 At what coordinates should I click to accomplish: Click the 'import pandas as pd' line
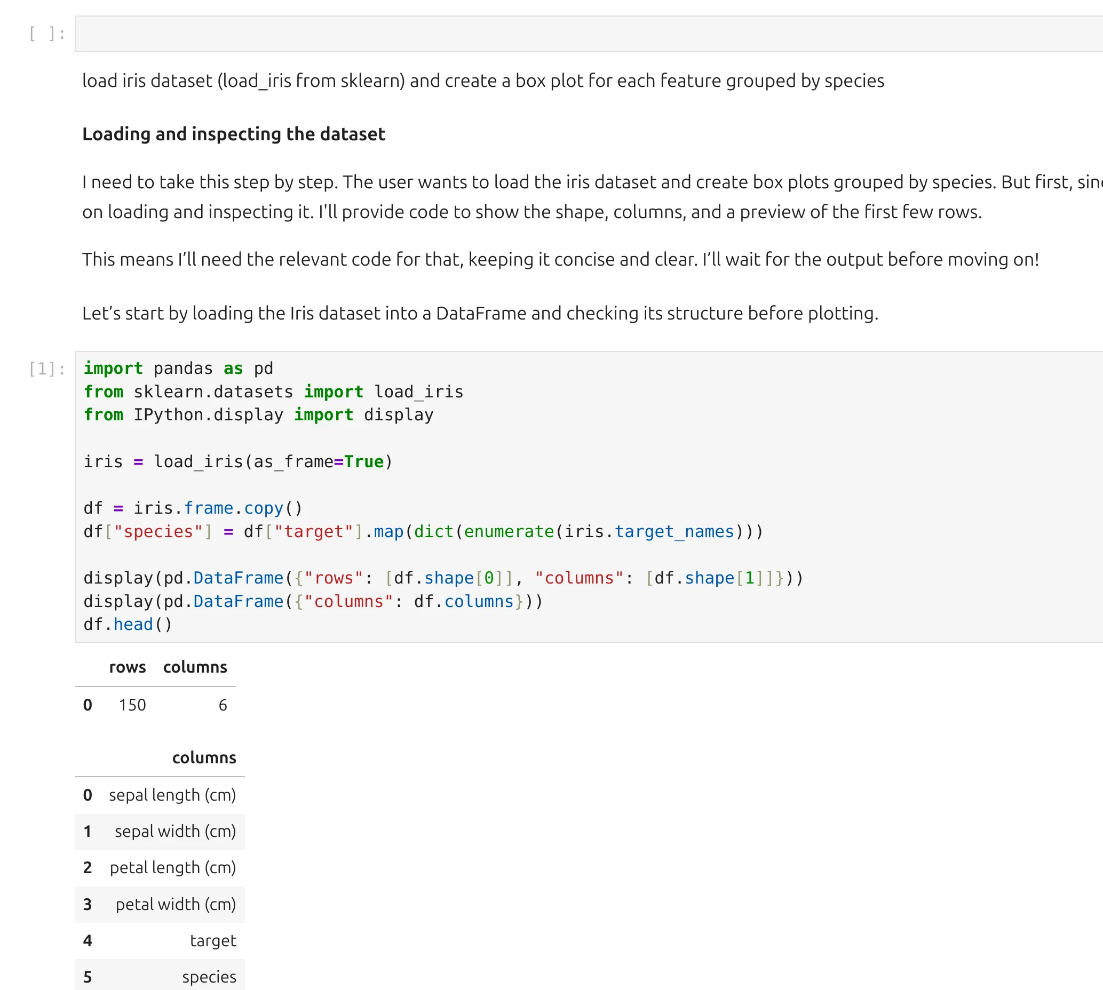pos(180,368)
